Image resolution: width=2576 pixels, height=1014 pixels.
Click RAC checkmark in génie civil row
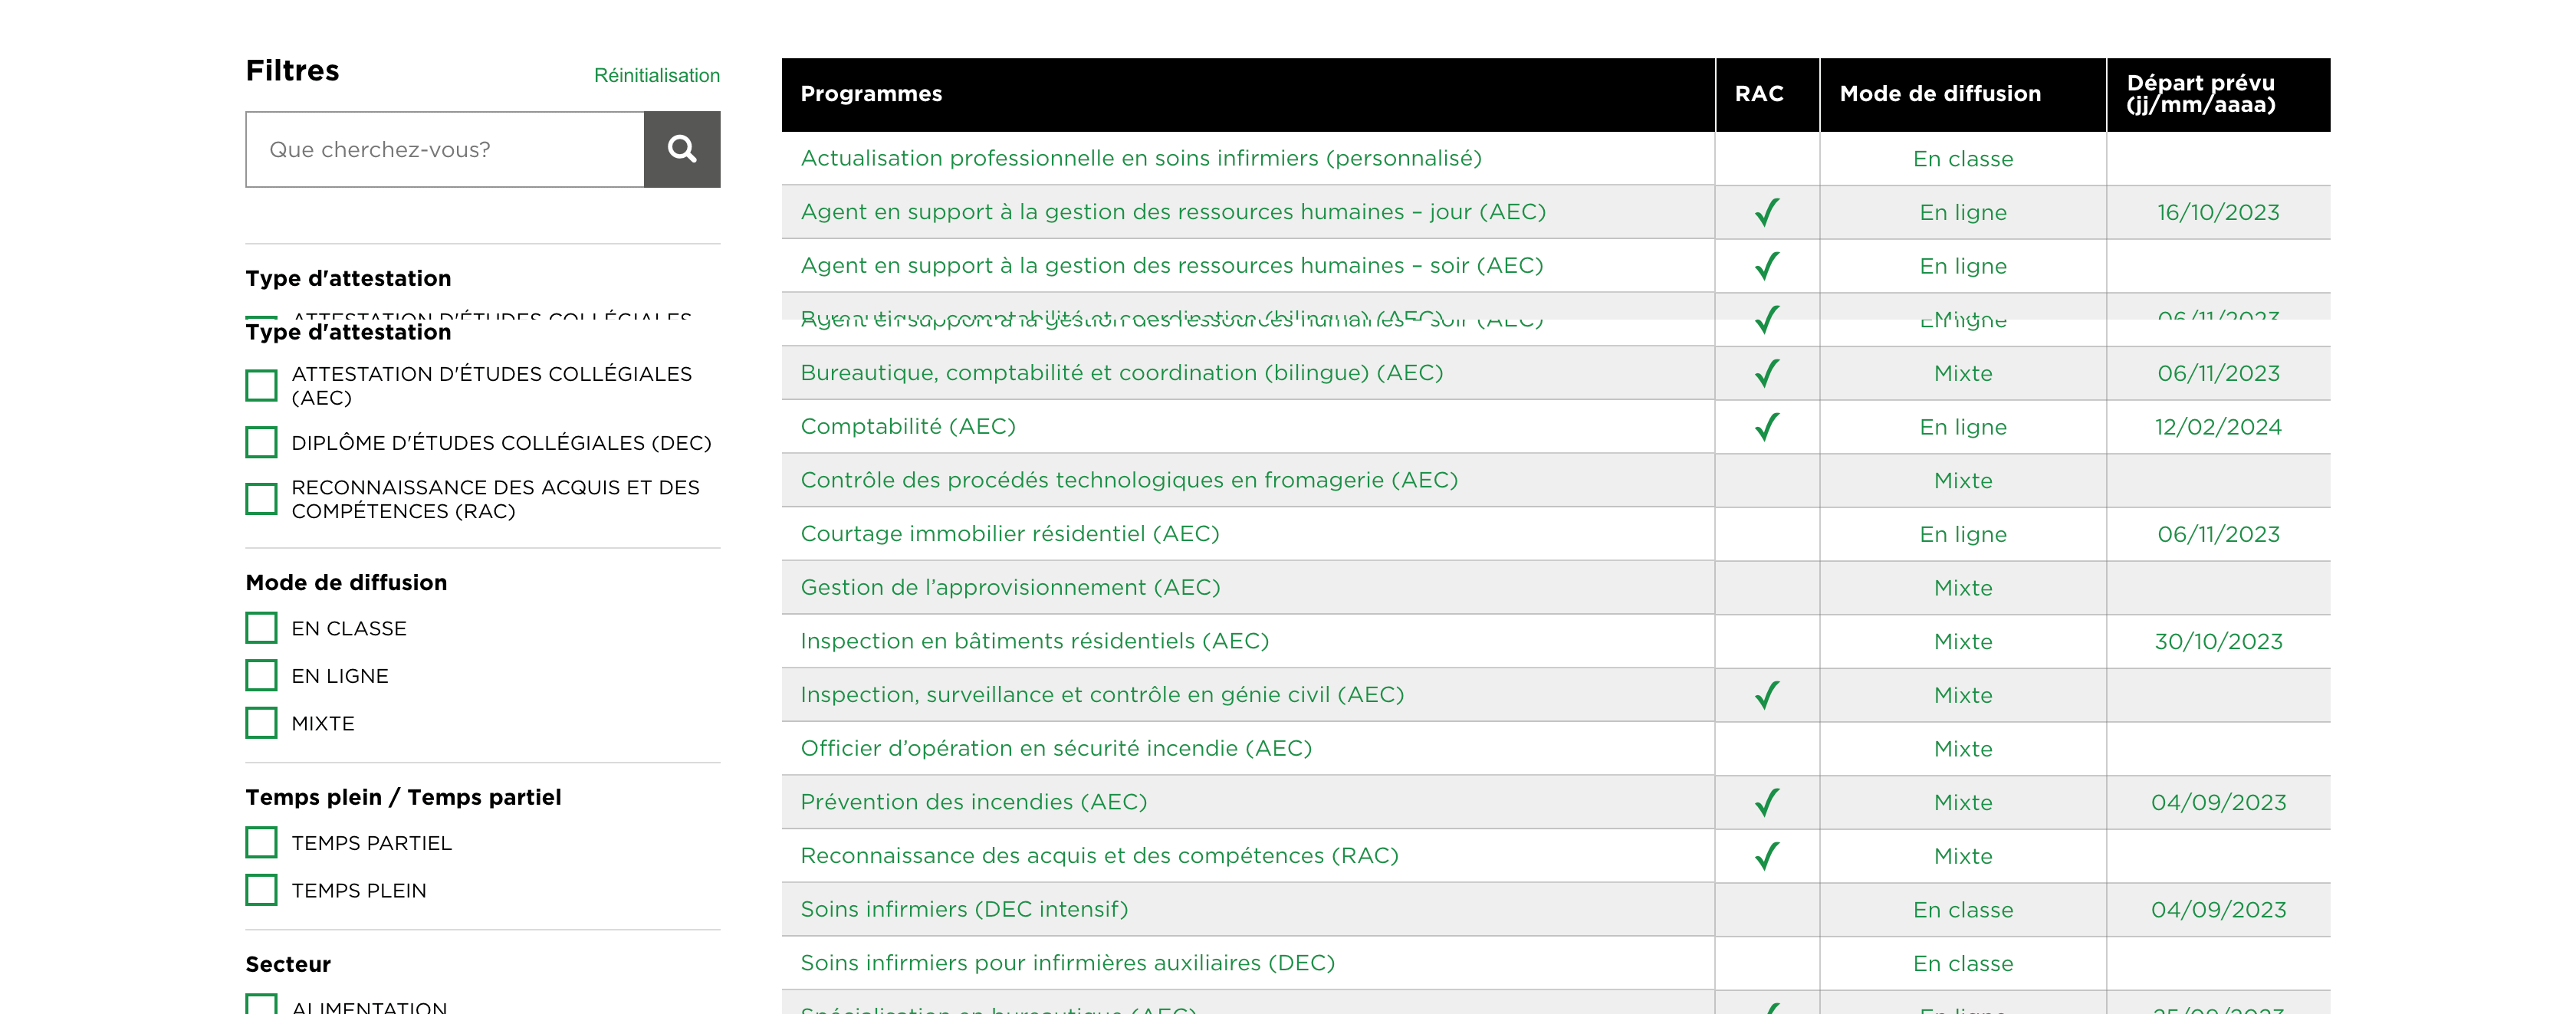click(1767, 695)
